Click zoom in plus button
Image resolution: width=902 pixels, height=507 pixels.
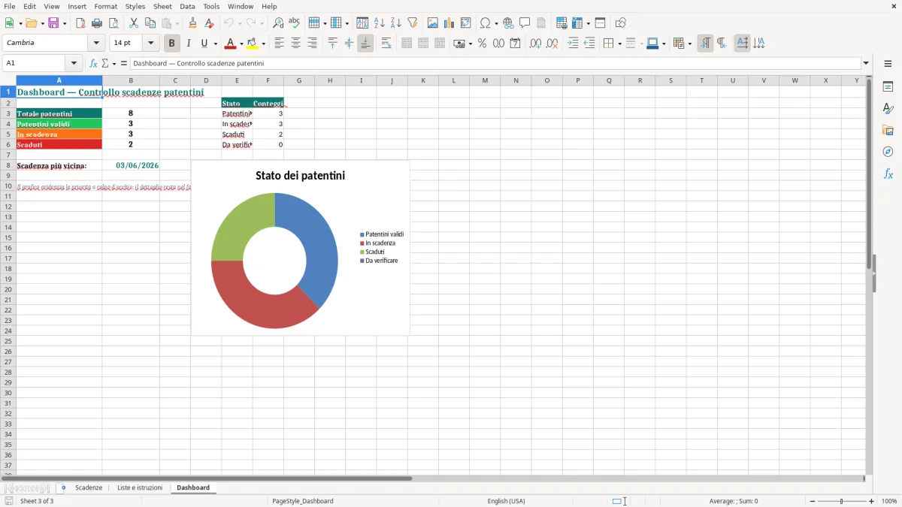(872, 501)
